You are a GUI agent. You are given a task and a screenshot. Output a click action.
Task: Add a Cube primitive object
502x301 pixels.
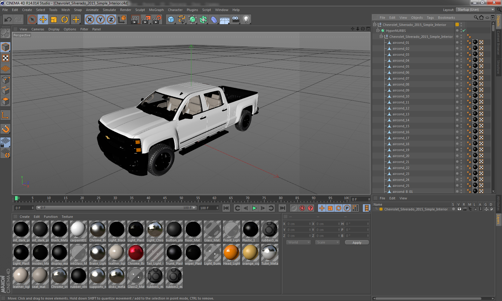(171, 20)
